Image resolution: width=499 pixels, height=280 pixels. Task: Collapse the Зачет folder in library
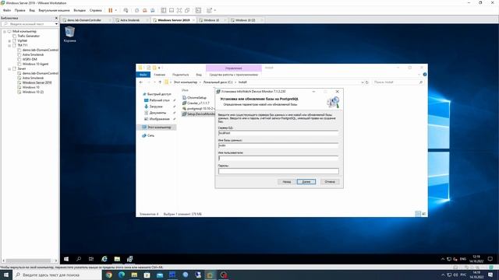[9, 68]
